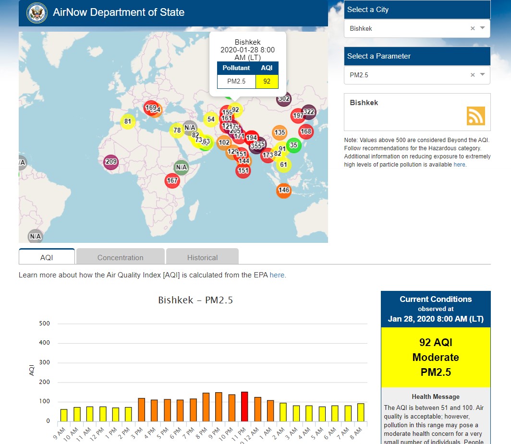Click the orange RSS feed icon
This screenshot has height=444, width=511.
click(475, 116)
